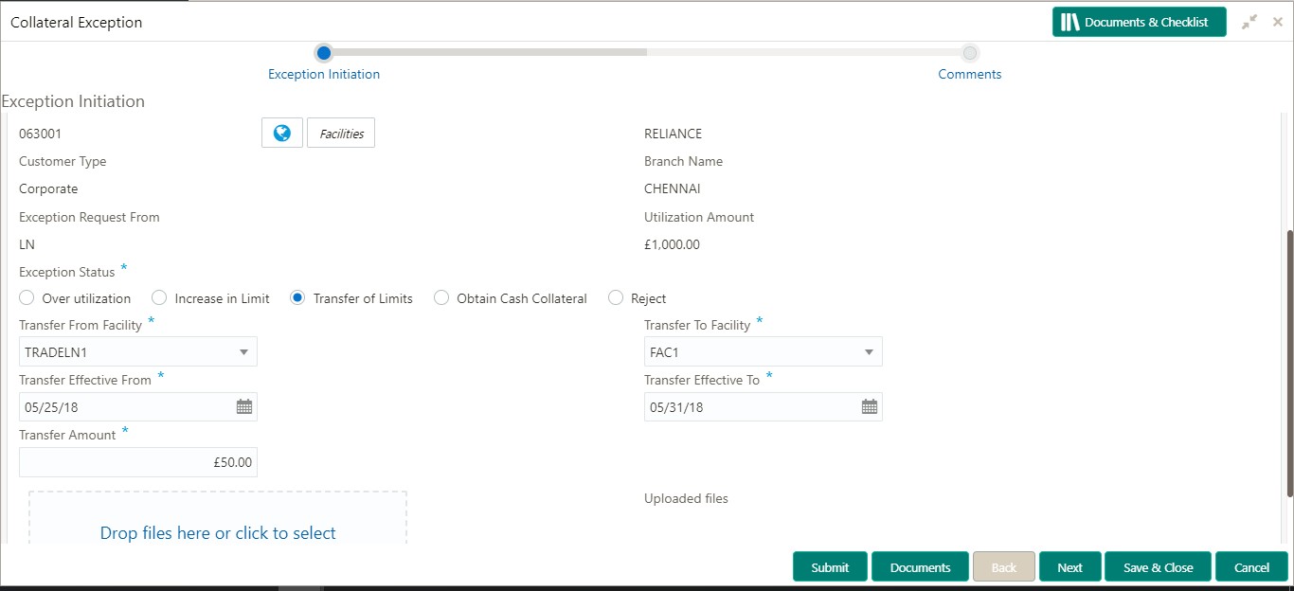
Task: Click the Transfer Amount field
Action: [x=138, y=462]
